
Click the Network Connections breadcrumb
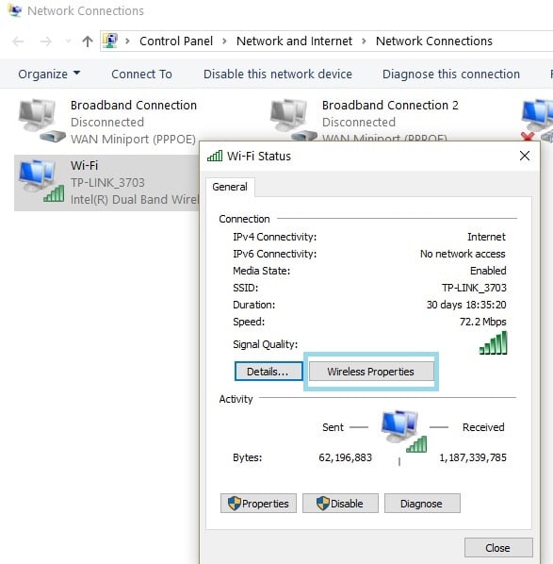click(x=434, y=41)
